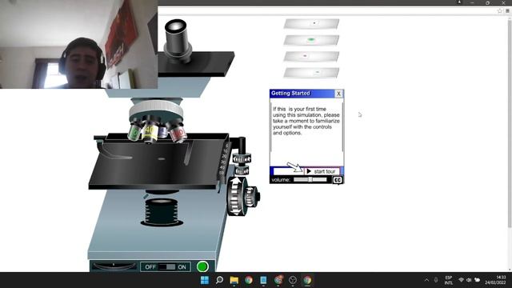Image resolution: width=512 pixels, height=288 pixels.
Task: Show hidden system tray icons
Action: 426,280
